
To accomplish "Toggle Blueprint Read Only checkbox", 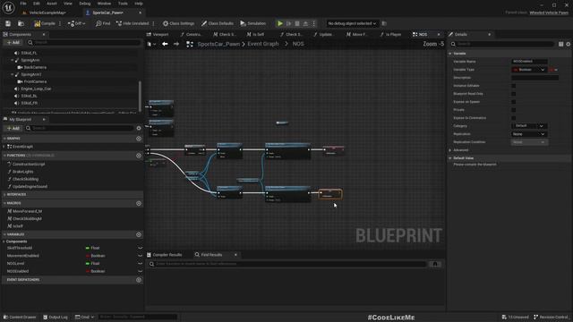I will pos(513,94).
